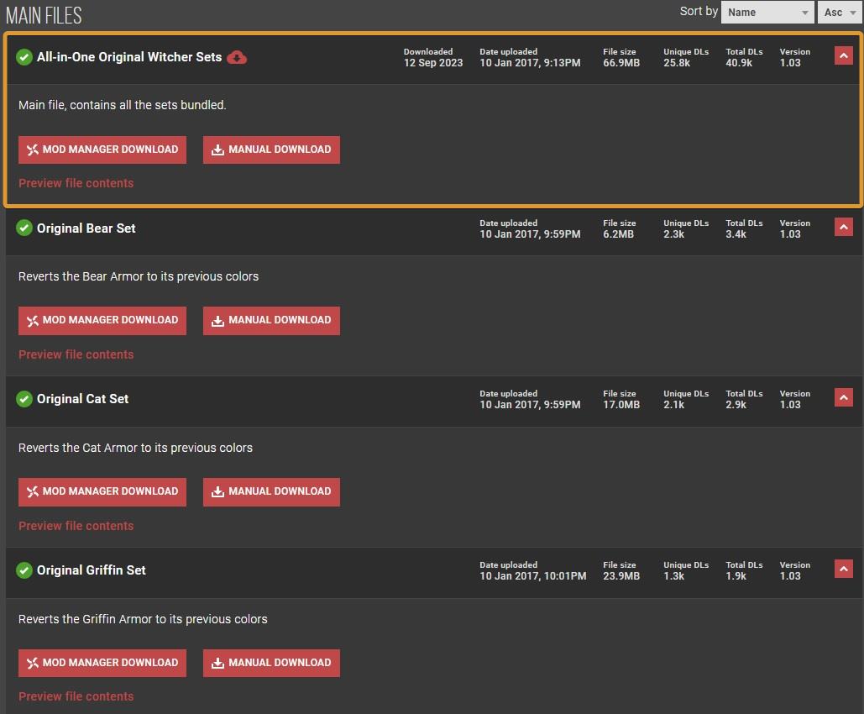This screenshot has width=864, height=714.
Task: Click the green checkmark beside Original Griffin Set
Action: pyautogui.click(x=24, y=570)
